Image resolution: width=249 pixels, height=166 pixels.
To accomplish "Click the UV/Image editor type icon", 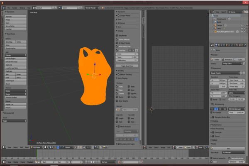I will (145, 147).
